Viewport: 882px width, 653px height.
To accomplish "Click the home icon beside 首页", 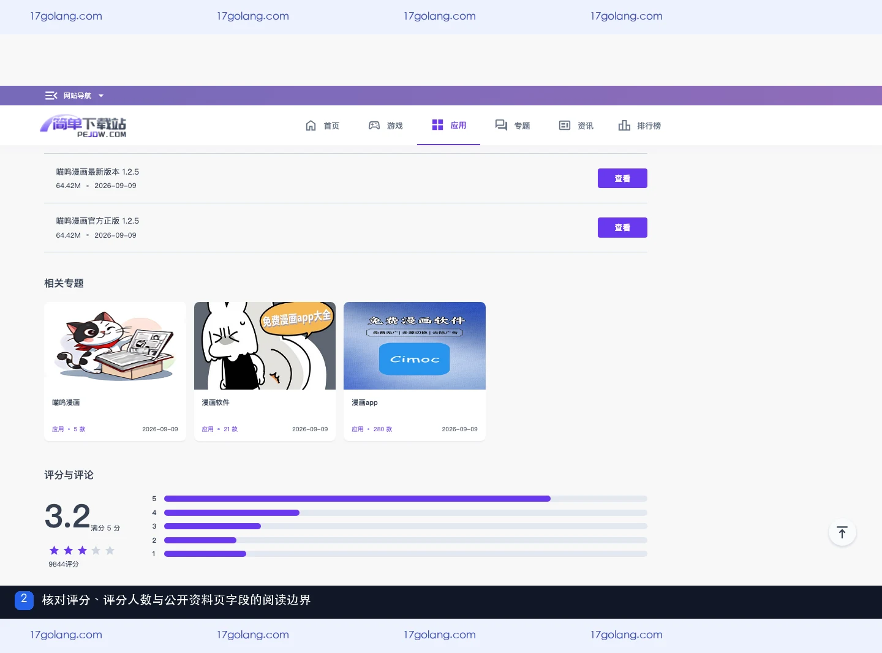I will pos(311,126).
